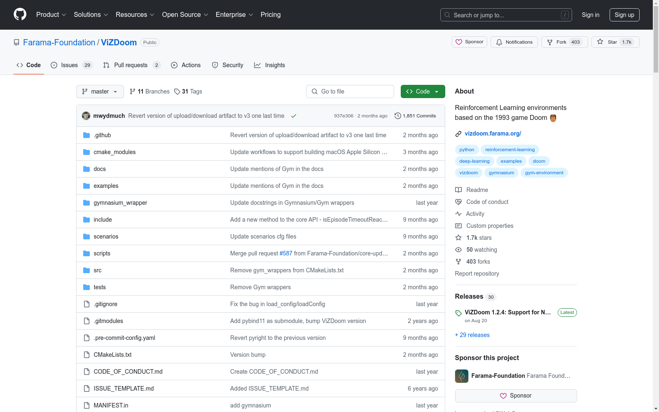Click the Sponsor button near repository title
Viewport: 659px width, 412px height.
(x=470, y=42)
